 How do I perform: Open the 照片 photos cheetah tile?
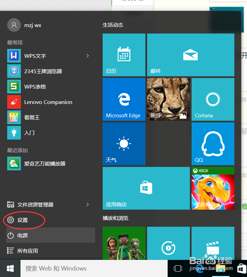coord(168,99)
